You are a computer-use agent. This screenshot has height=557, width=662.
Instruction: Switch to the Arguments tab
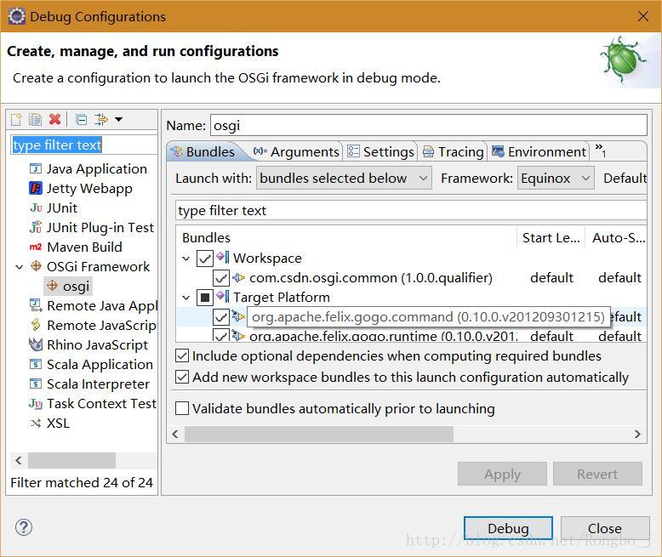click(296, 151)
